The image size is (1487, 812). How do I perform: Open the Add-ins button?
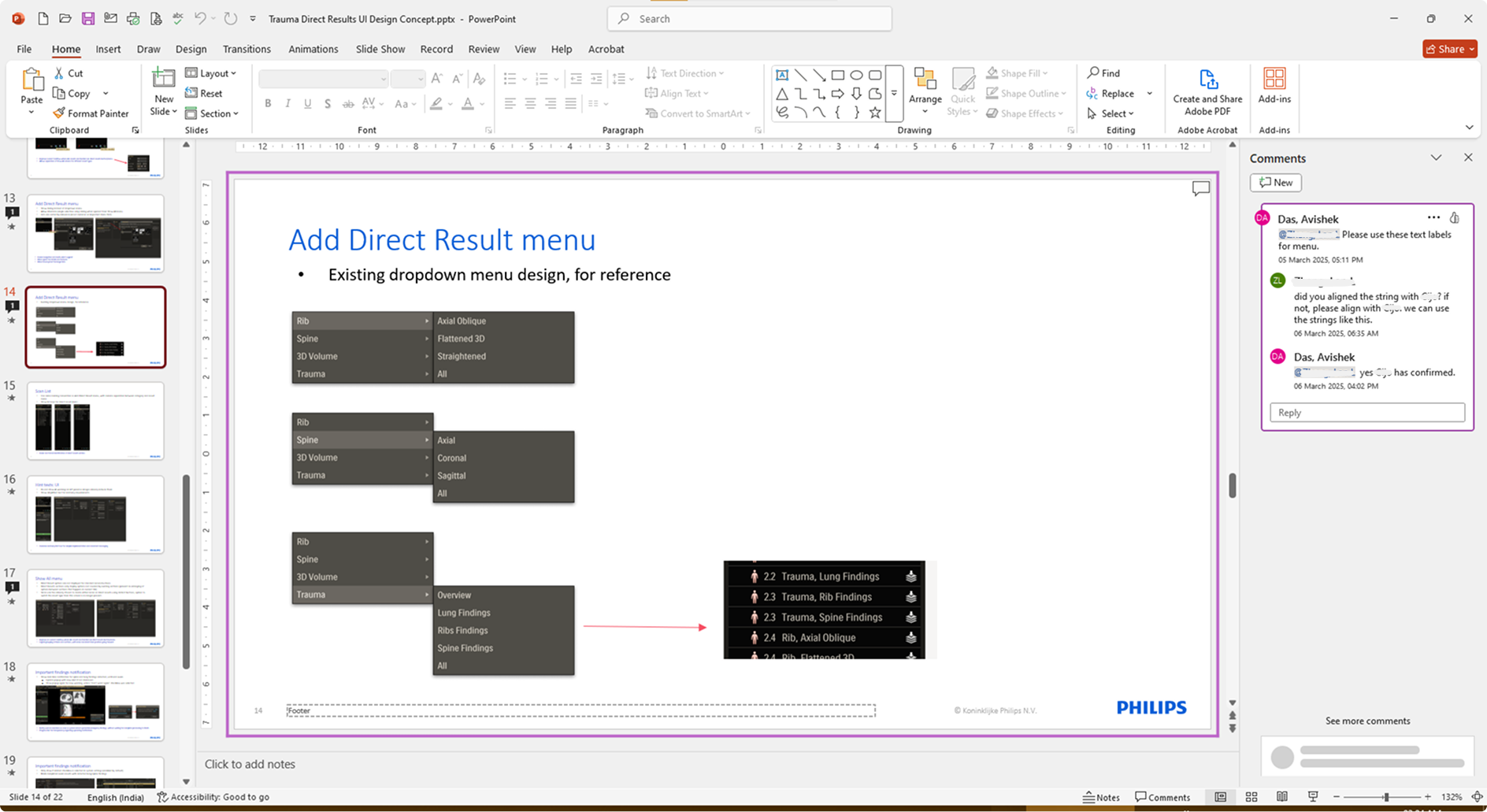click(1274, 87)
